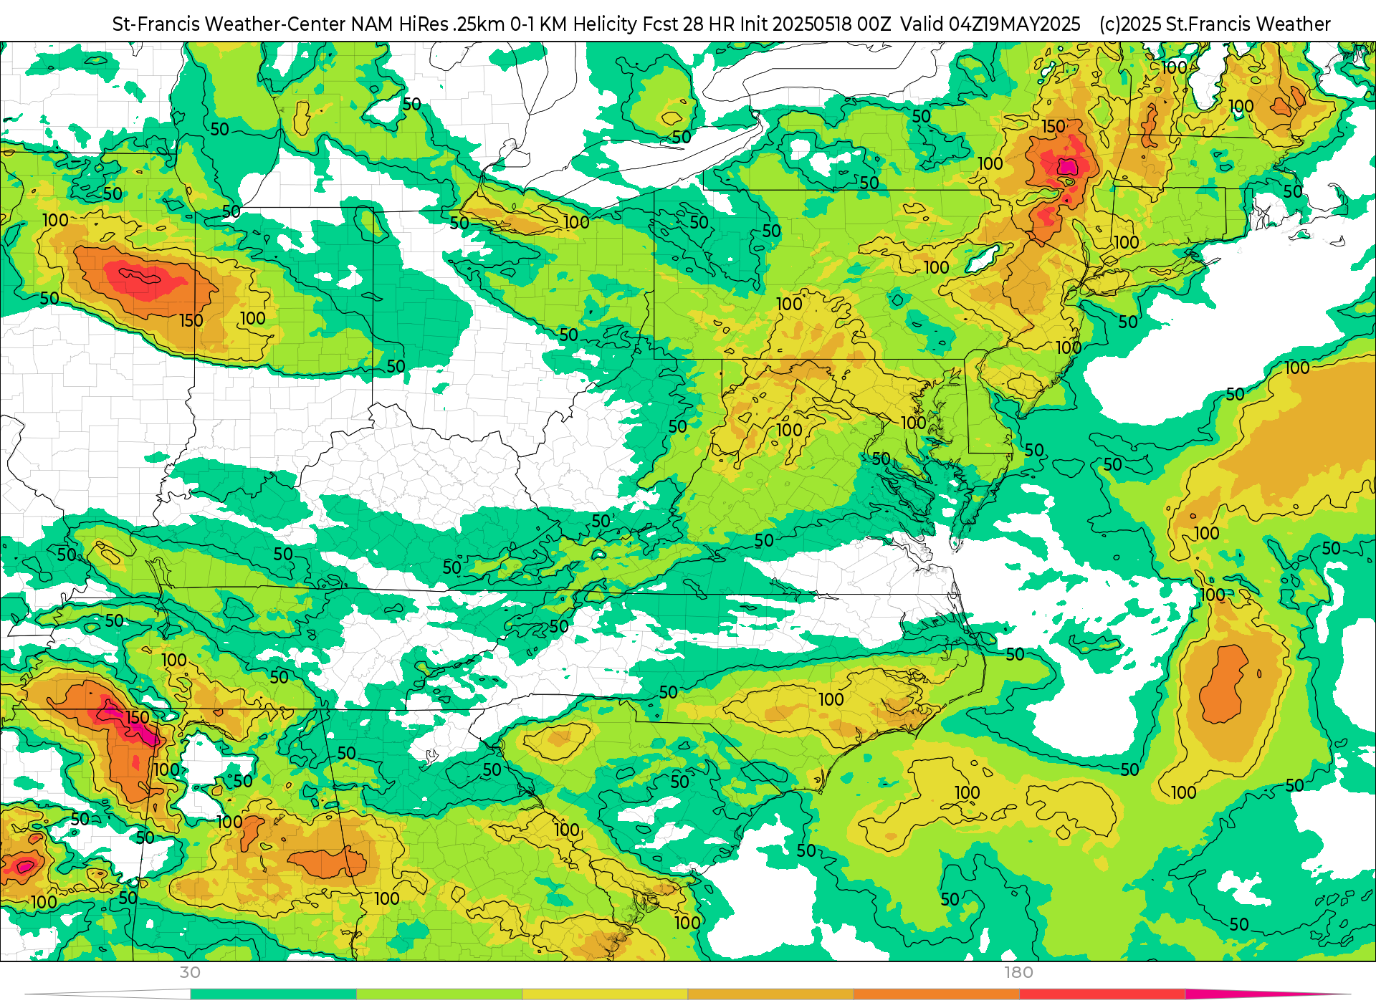
Task: Click the light green color bar segment
Action: (x=439, y=994)
